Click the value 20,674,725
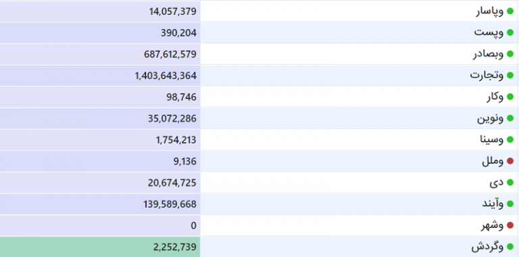Screen dimensions: 519x257 click(x=172, y=182)
